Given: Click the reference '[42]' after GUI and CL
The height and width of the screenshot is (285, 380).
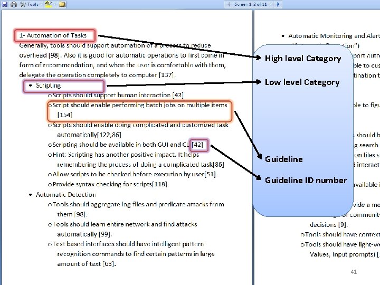Looking at the screenshot, I should [197, 145].
